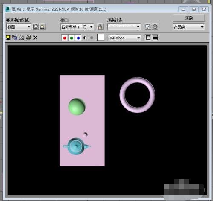Open the production level dropdown (产品级)
Viewport: 213px width, 201px height.
click(189, 27)
